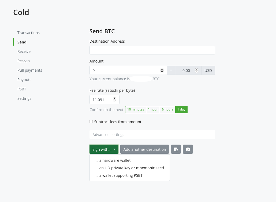Click the USD amount stepper arrows

196,71
